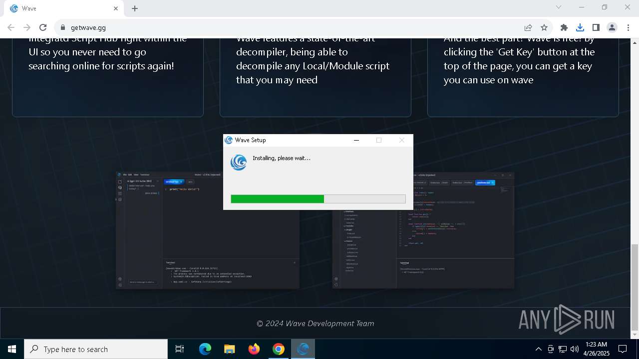Bookmark this page with star icon
Image resolution: width=639 pixels, height=359 pixels.
(544, 27)
